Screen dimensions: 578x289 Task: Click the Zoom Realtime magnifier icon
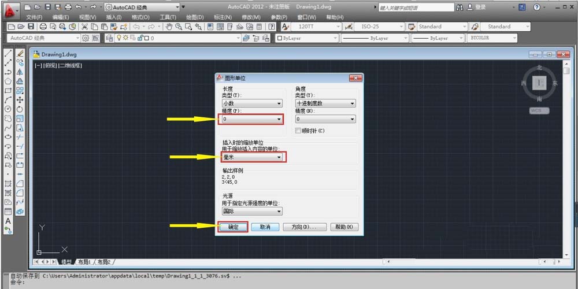(179, 27)
